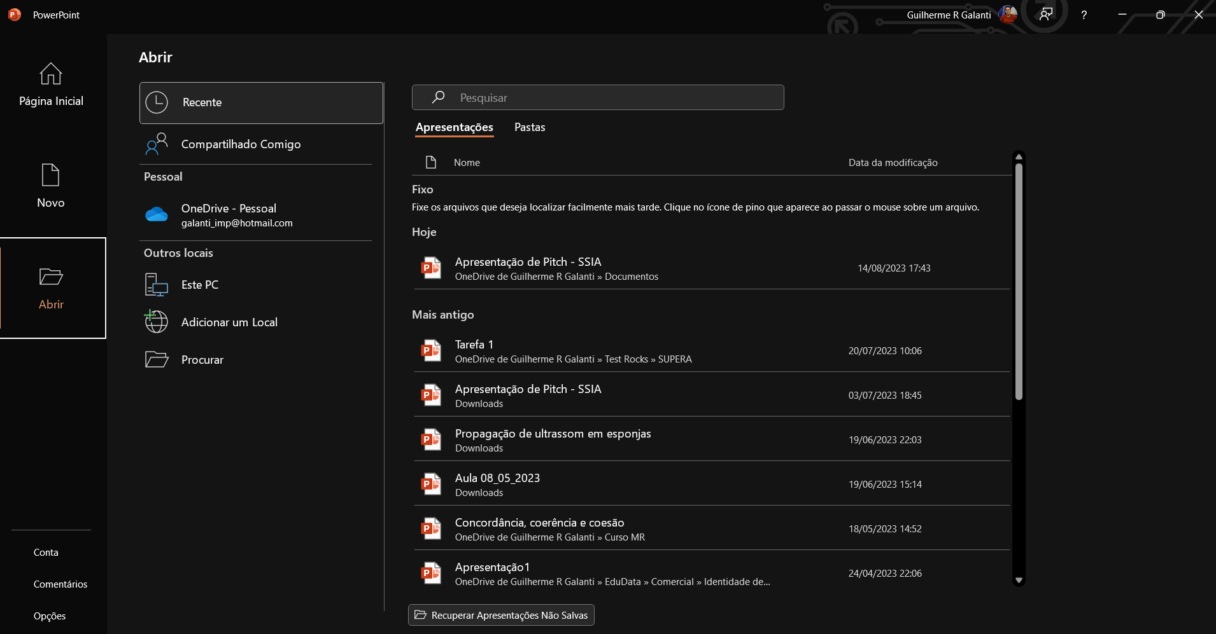The height and width of the screenshot is (634, 1216).
Task: Select the Recente clock icon
Action: [x=157, y=102]
